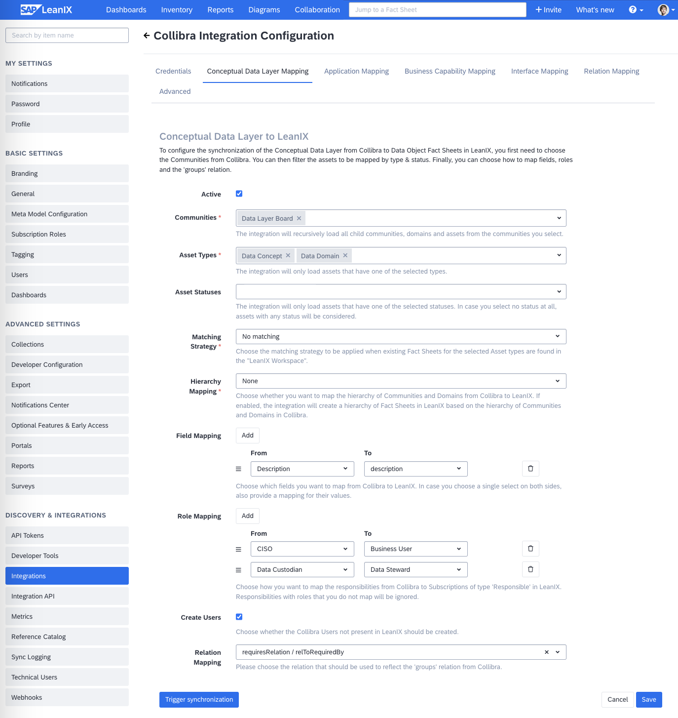The height and width of the screenshot is (718, 678).
Task: Focus the Jump to a Fact Sheet search
Action: tap(438, 10)
